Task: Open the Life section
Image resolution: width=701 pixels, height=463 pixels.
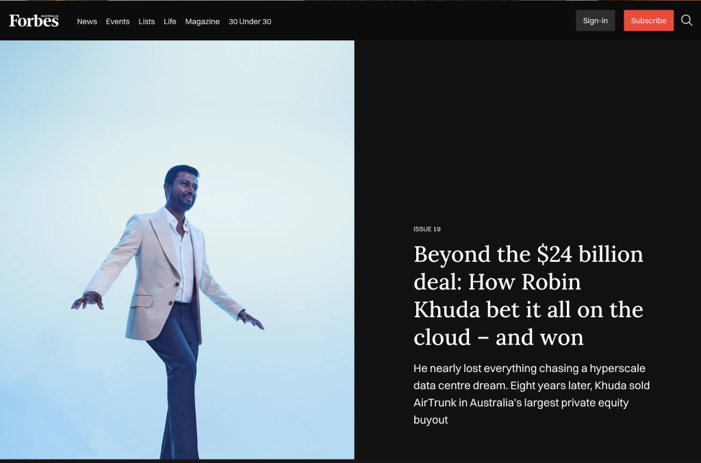Action: (170, 21)
